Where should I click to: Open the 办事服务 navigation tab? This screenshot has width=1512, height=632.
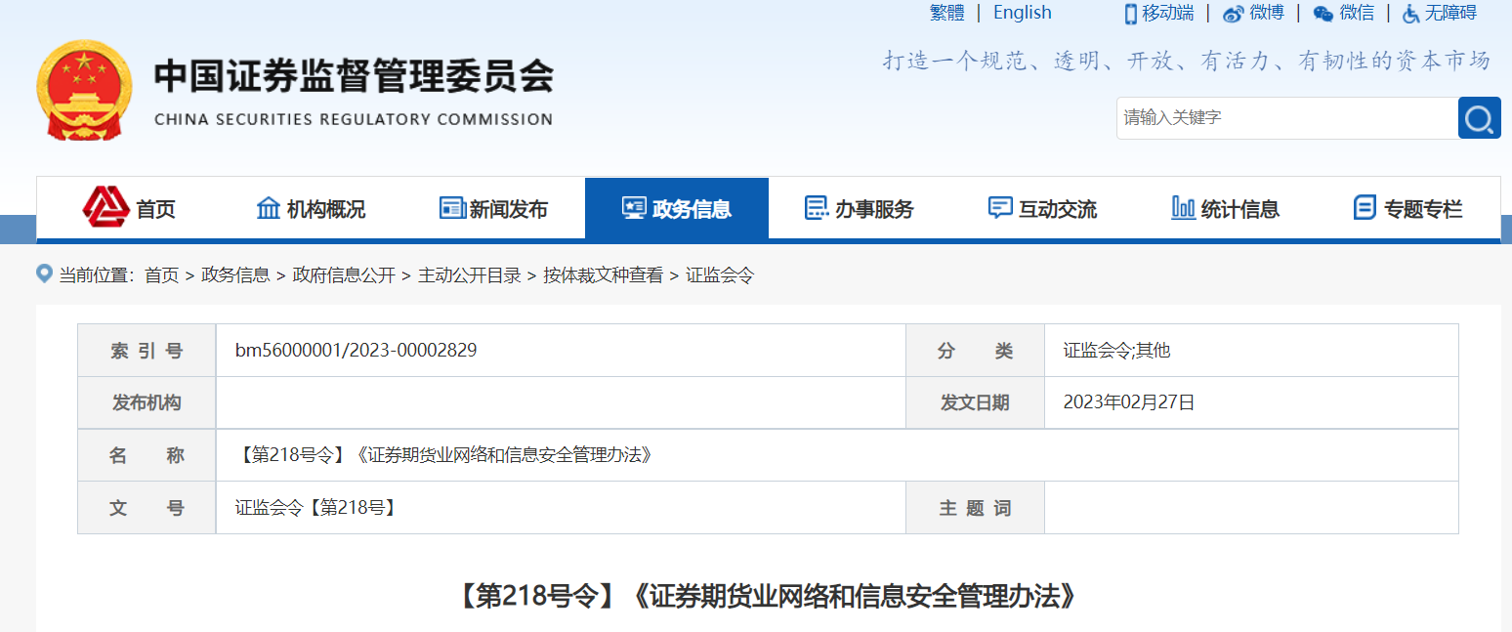pyautogui.click(x=860, y=208)
